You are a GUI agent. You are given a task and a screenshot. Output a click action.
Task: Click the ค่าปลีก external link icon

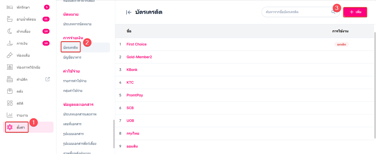coord(48,79)
